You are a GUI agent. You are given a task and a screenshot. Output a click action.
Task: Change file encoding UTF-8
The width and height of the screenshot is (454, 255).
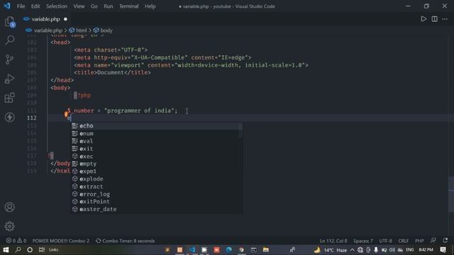(x=385, y=241)
